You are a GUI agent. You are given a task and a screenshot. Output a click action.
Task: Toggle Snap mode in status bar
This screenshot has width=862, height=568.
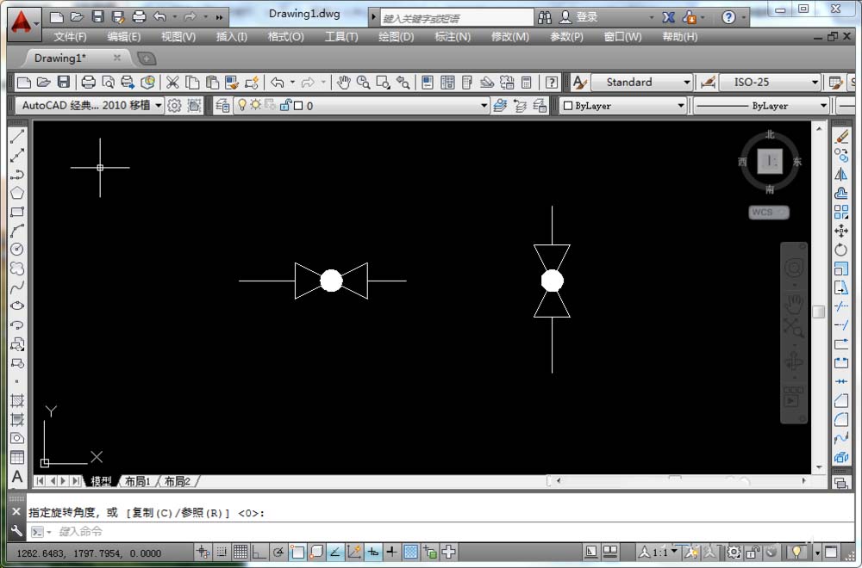tap(222, 553)
